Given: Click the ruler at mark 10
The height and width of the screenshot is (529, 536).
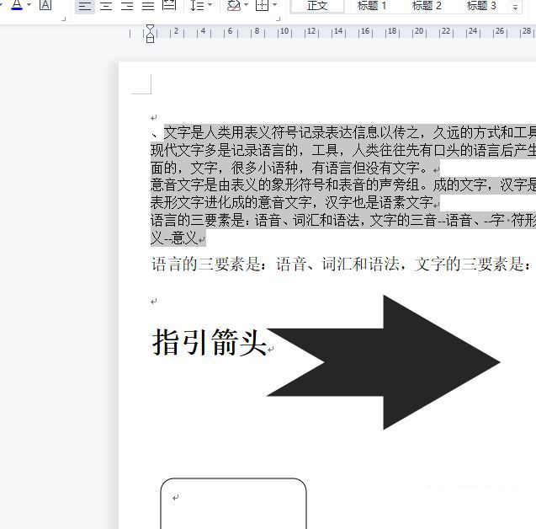Looking at the screenshot, I should coord(284,31).
